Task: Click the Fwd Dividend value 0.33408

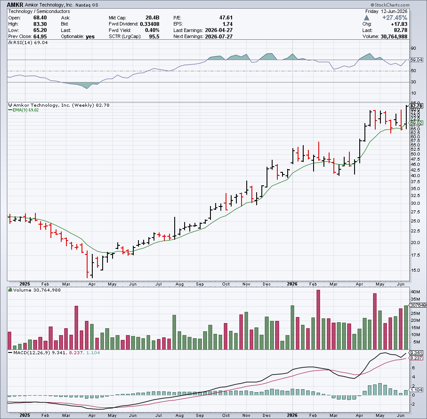Action: pyautogui.click(x=150, y=24)
